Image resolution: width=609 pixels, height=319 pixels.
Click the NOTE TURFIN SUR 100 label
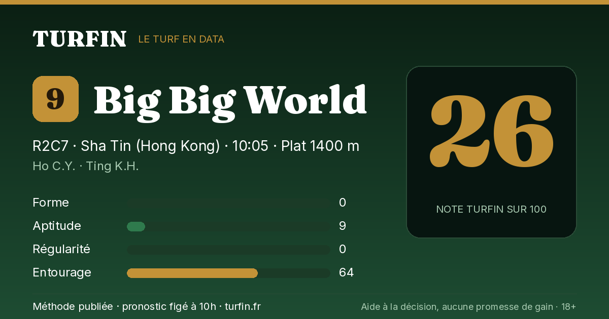(x=491, y=209)
